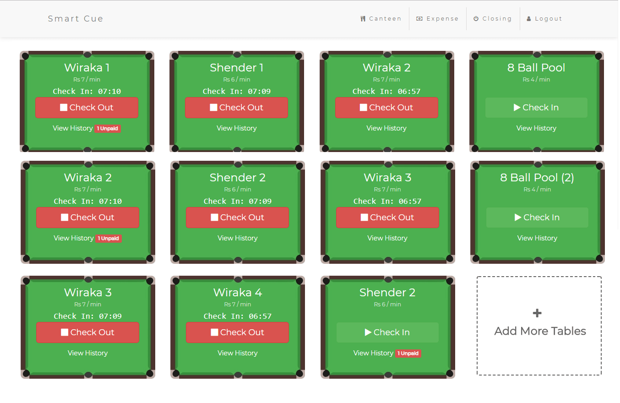Screen dimensions: 620x403
Task: Check in the first 8 Ball Pool table
Action: [x=536, y=108]
